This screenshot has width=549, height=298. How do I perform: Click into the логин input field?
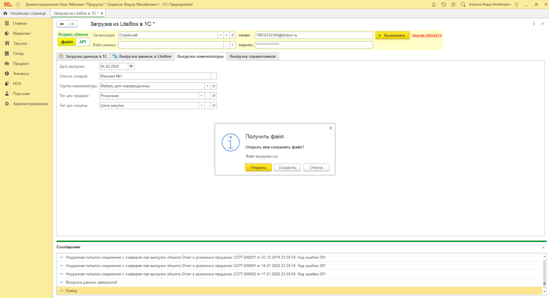(x=314, y=35)
